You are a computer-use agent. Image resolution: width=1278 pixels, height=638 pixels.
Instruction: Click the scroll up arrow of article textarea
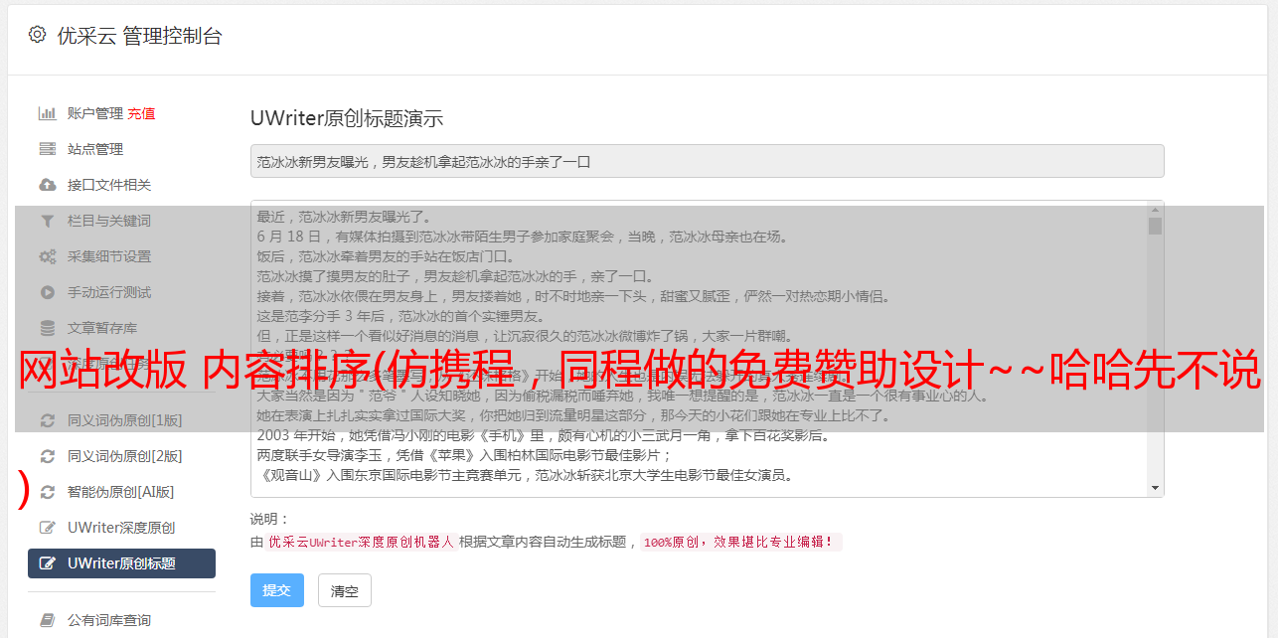(1155, 210)
